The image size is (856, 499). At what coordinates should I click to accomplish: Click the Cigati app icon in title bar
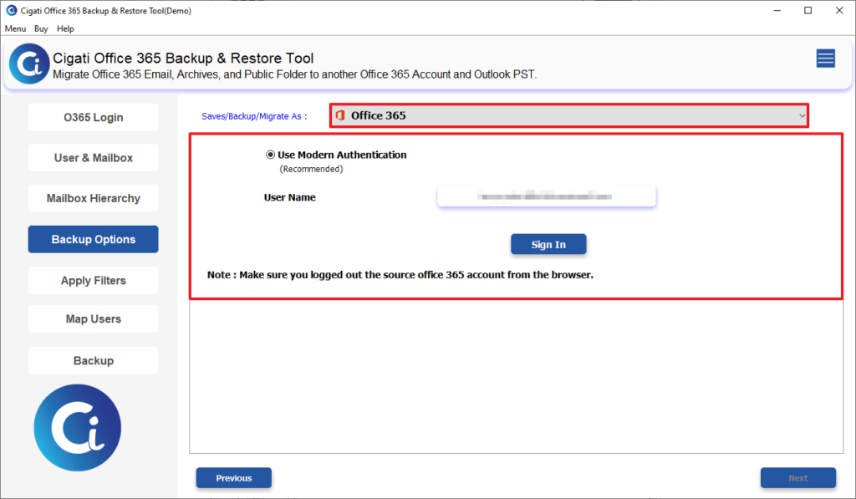coord(11,10)
